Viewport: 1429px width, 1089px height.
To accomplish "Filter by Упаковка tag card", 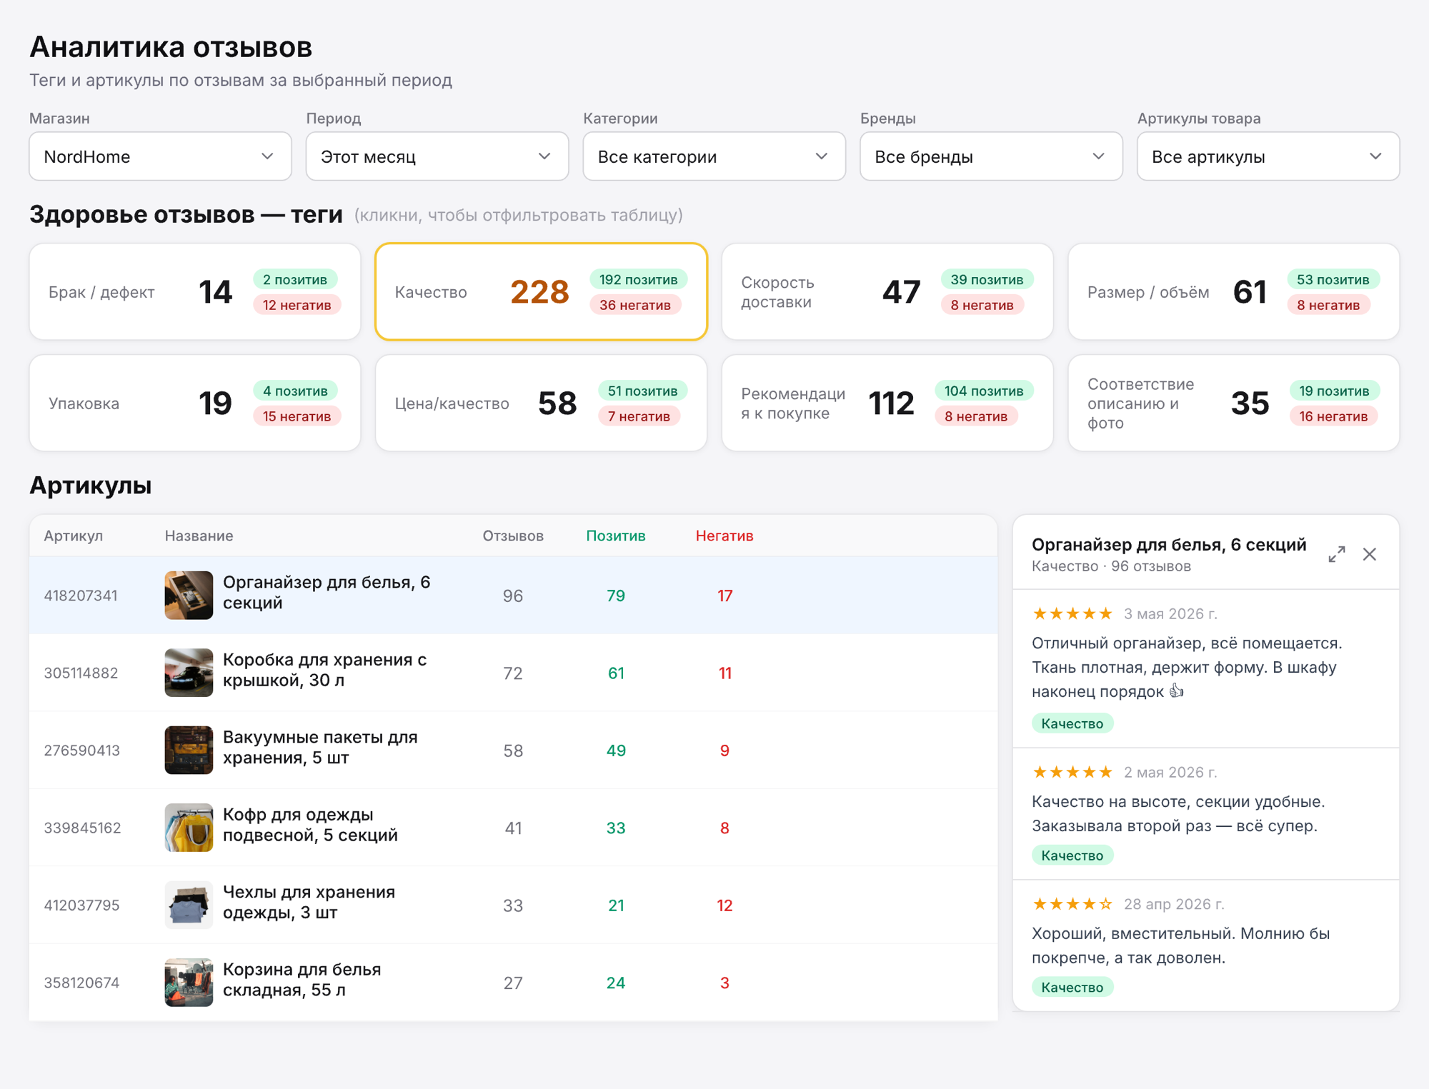I will click(x=195, y=403).
